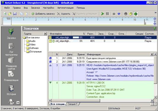
Task: Sort downloads by the Имя файла column
Action: pos(60,34)
